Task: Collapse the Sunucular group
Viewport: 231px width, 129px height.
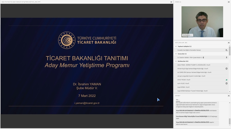Action: 176,54
